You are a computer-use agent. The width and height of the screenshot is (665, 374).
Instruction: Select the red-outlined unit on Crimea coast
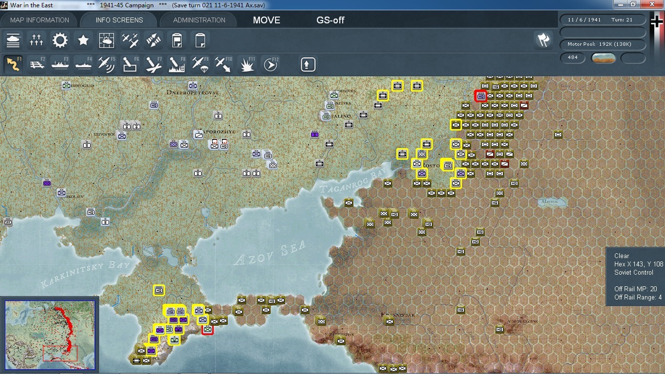[208, 329]
